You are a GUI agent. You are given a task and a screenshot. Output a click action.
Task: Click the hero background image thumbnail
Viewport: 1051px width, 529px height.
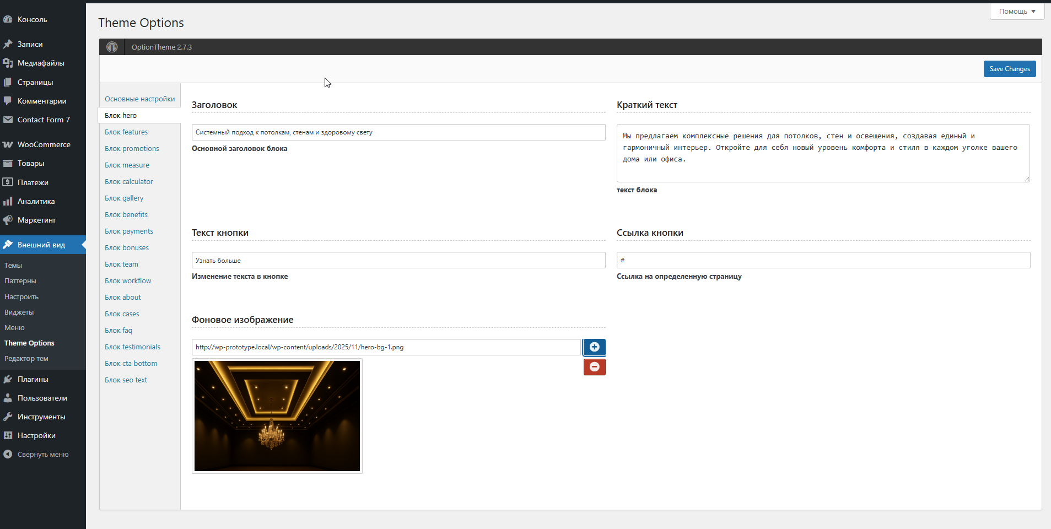(x=277, y=416)
